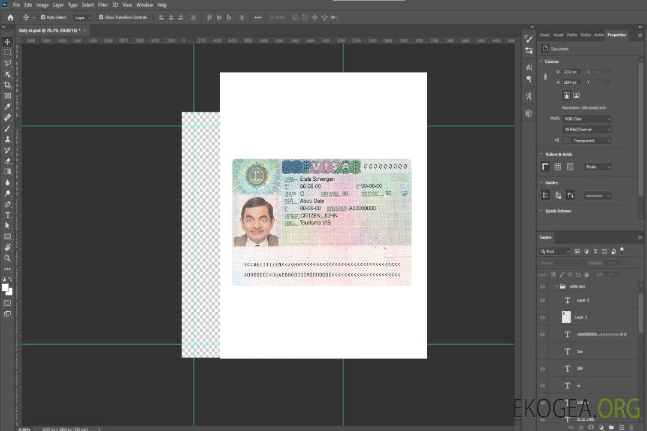The width and height of the screenshot is (647, 431).
Task: Hide the '169' text layer
Action: click(x=543, y=369)
